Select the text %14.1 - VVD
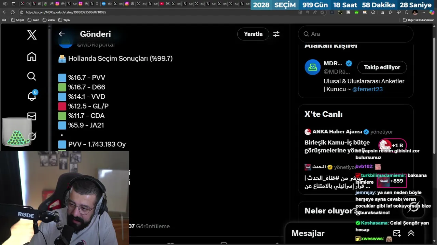Viewport: 437px width, 245px height. coord(87,97)
